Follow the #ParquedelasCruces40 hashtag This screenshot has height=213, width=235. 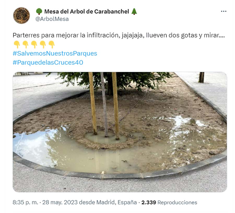point(48,62)
